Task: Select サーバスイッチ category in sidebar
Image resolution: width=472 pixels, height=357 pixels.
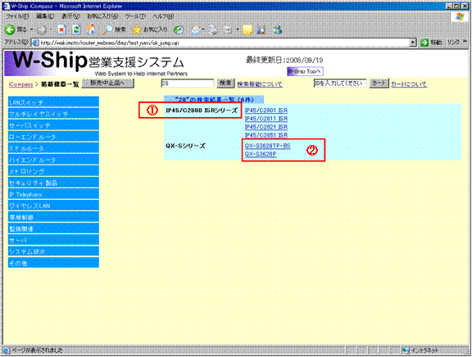Action: coord(53,124)
